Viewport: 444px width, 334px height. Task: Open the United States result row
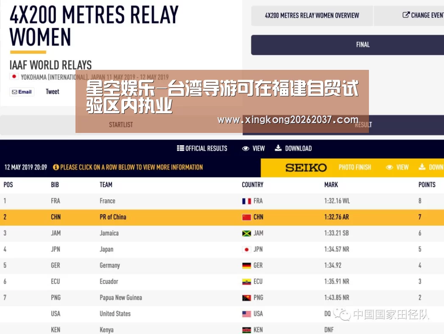pos(222,314)
